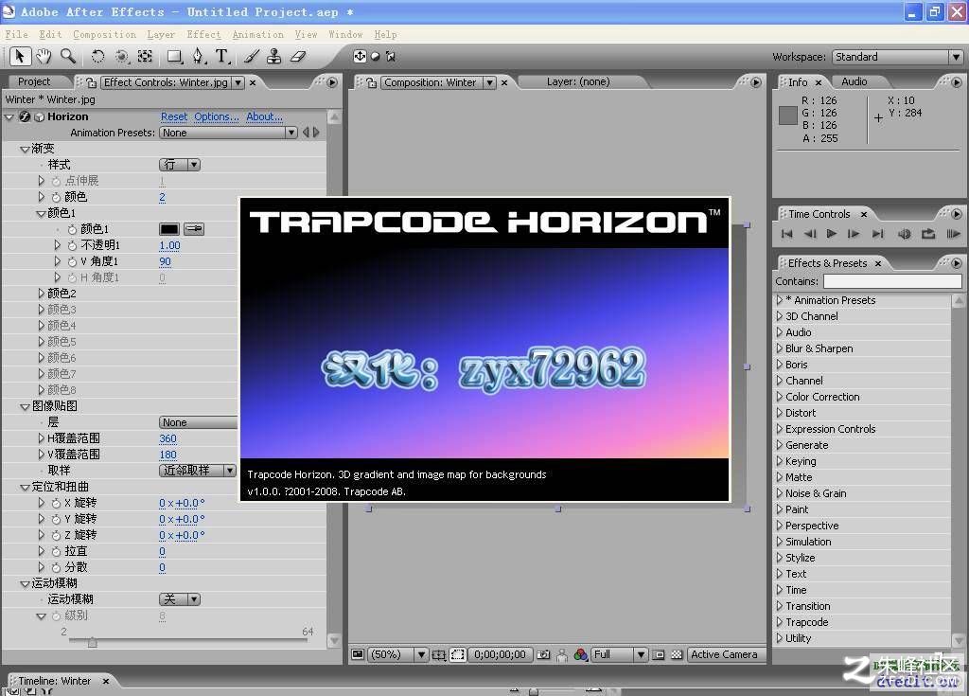Open the 样式 style dropdown
Viewport: 969px width, 696px height.
180,165
